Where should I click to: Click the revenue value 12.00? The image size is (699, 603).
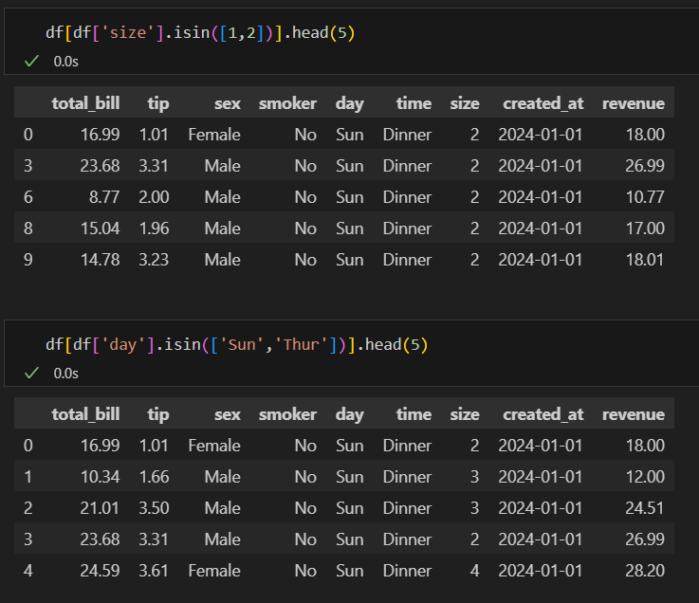click(645, 477)
